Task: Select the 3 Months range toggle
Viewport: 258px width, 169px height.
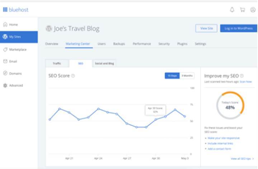Action: click(x=187, y=76)
